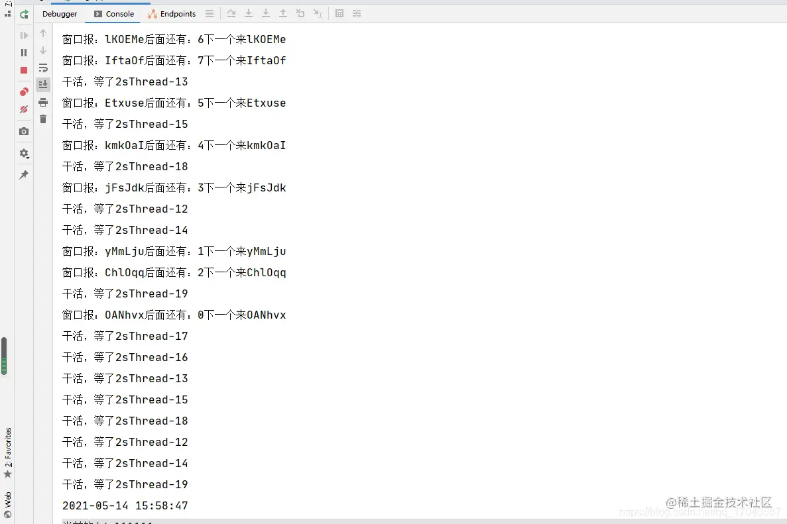Click the Up the stack trace arrow
The image size is (787, 524).
pyautogui.click(x=43, y=33)
